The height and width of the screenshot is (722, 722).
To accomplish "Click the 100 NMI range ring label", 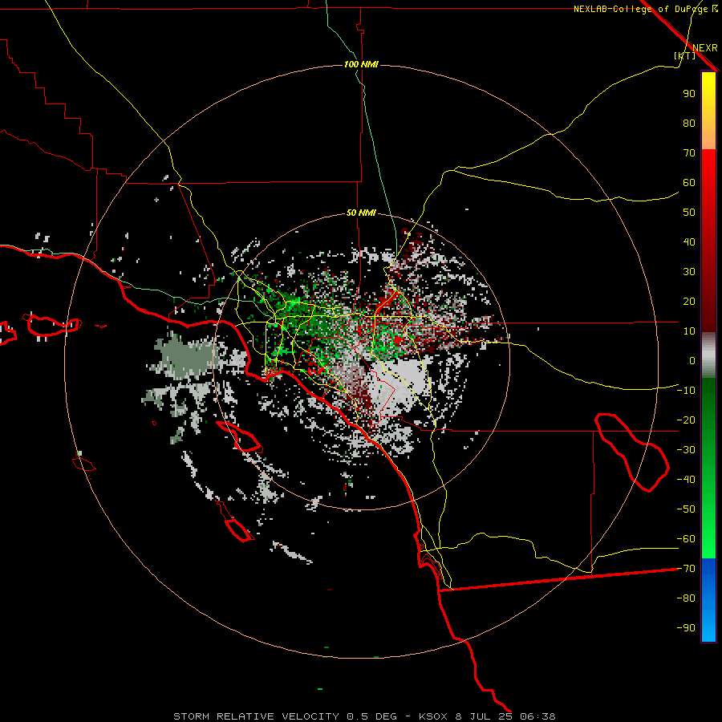I will point(361,64).
